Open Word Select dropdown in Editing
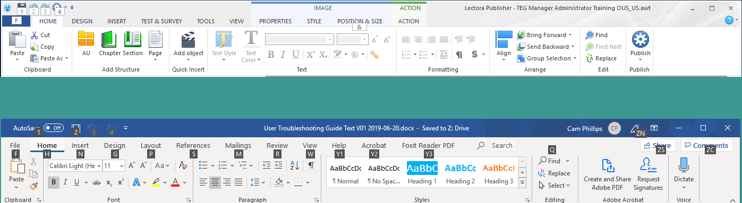Image resolution: width=742 pixels, height=203 pixels. coord(553,186)
